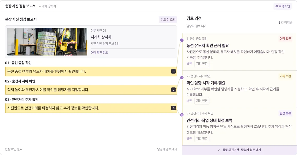This screenshot has height=155, width=297.
Task: Click highlighted sentence '동선 중첩 여부와 유도자 배치를…'
Action: click(91, 71)
